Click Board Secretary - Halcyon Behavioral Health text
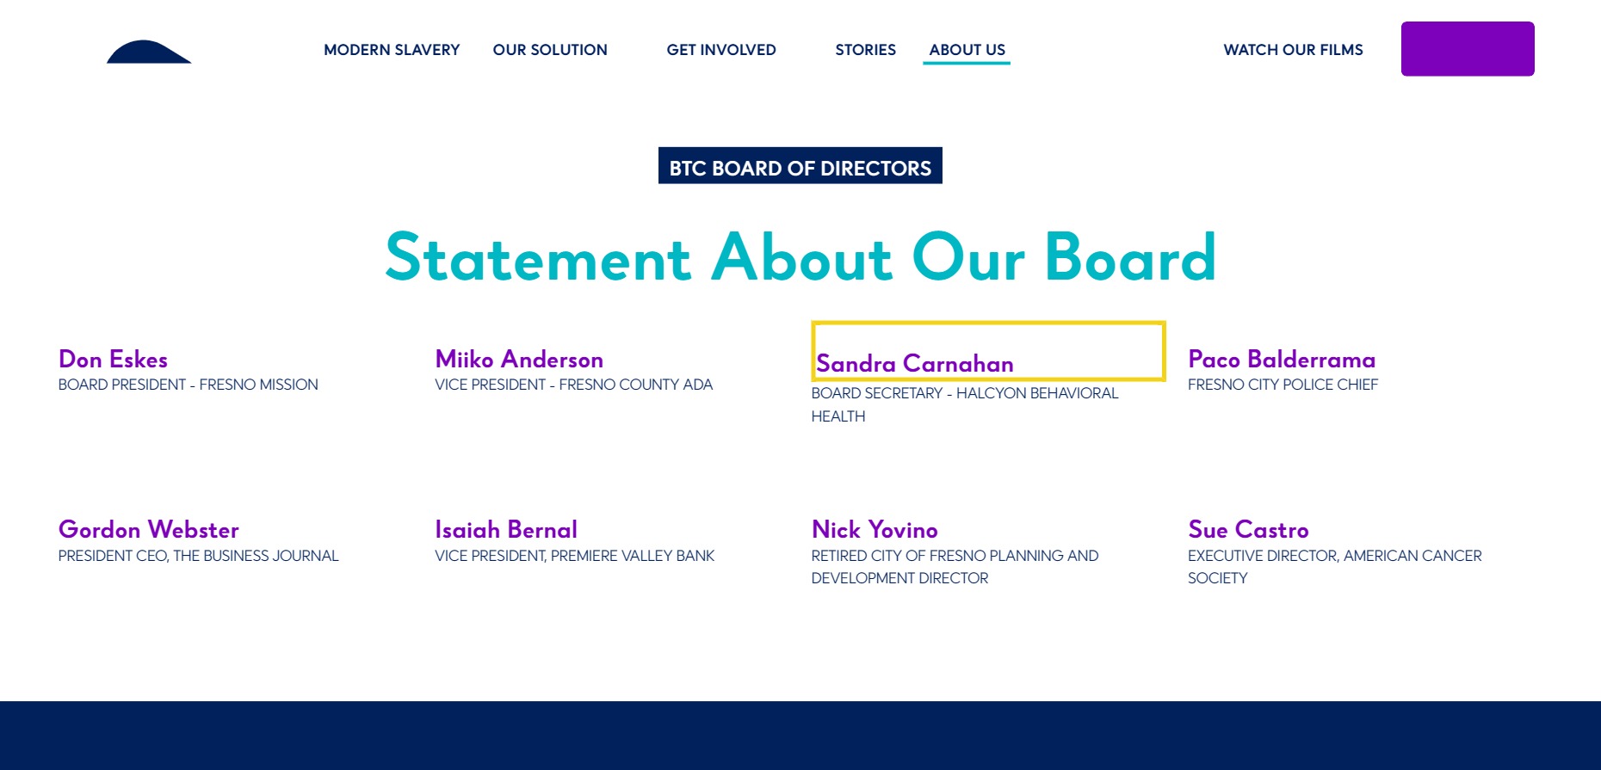The width and height of the screenshot is (1601, 770). 965,404
